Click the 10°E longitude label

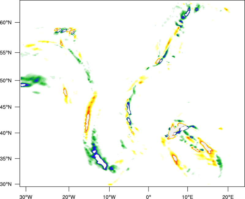pos(187,197)
